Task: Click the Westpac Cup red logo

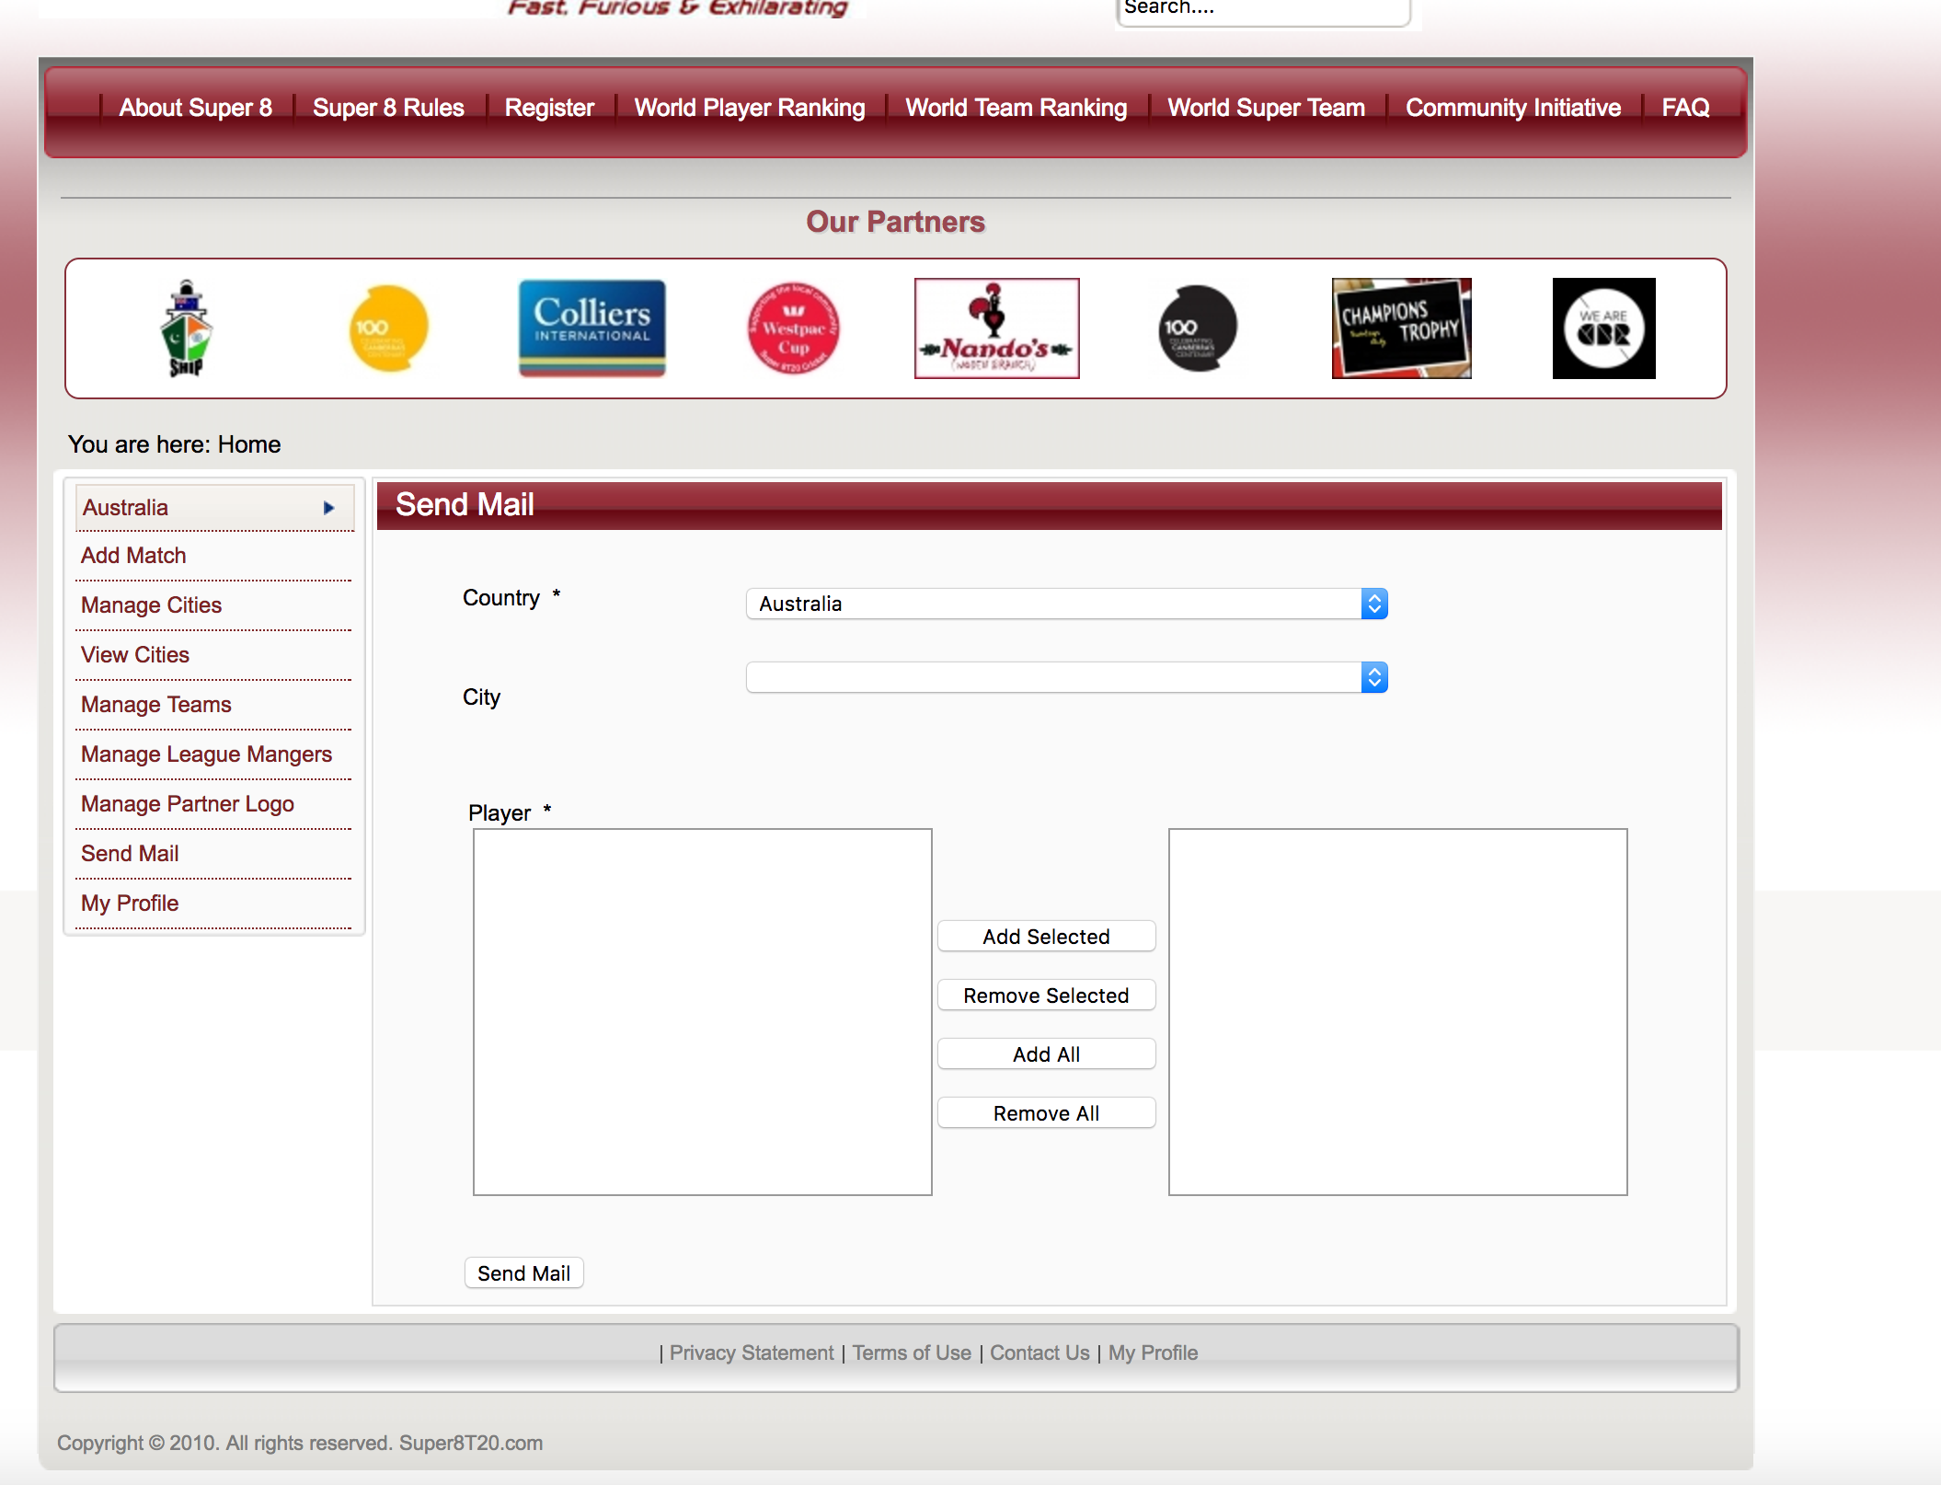Action: 793,328
